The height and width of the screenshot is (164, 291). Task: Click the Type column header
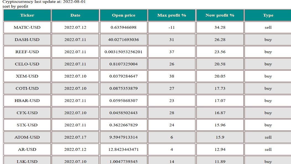268,15
